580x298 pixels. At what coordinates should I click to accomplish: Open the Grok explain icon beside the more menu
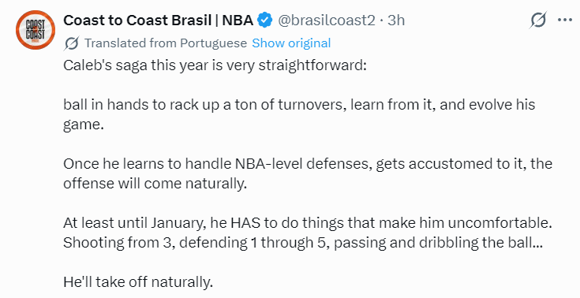538,20
